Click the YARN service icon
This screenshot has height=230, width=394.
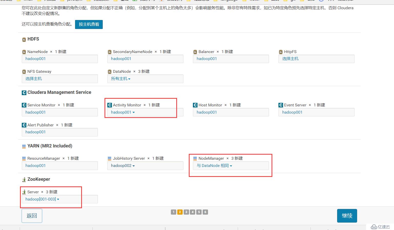[x=24, y=146]
